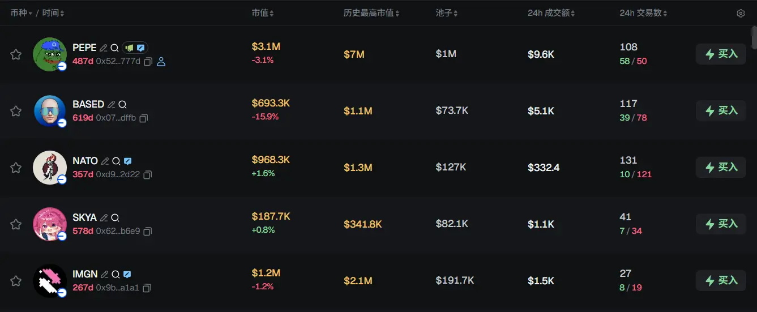Star the BASED token row
Viewport: 757px width, 312px height.
tap(16, 111)
